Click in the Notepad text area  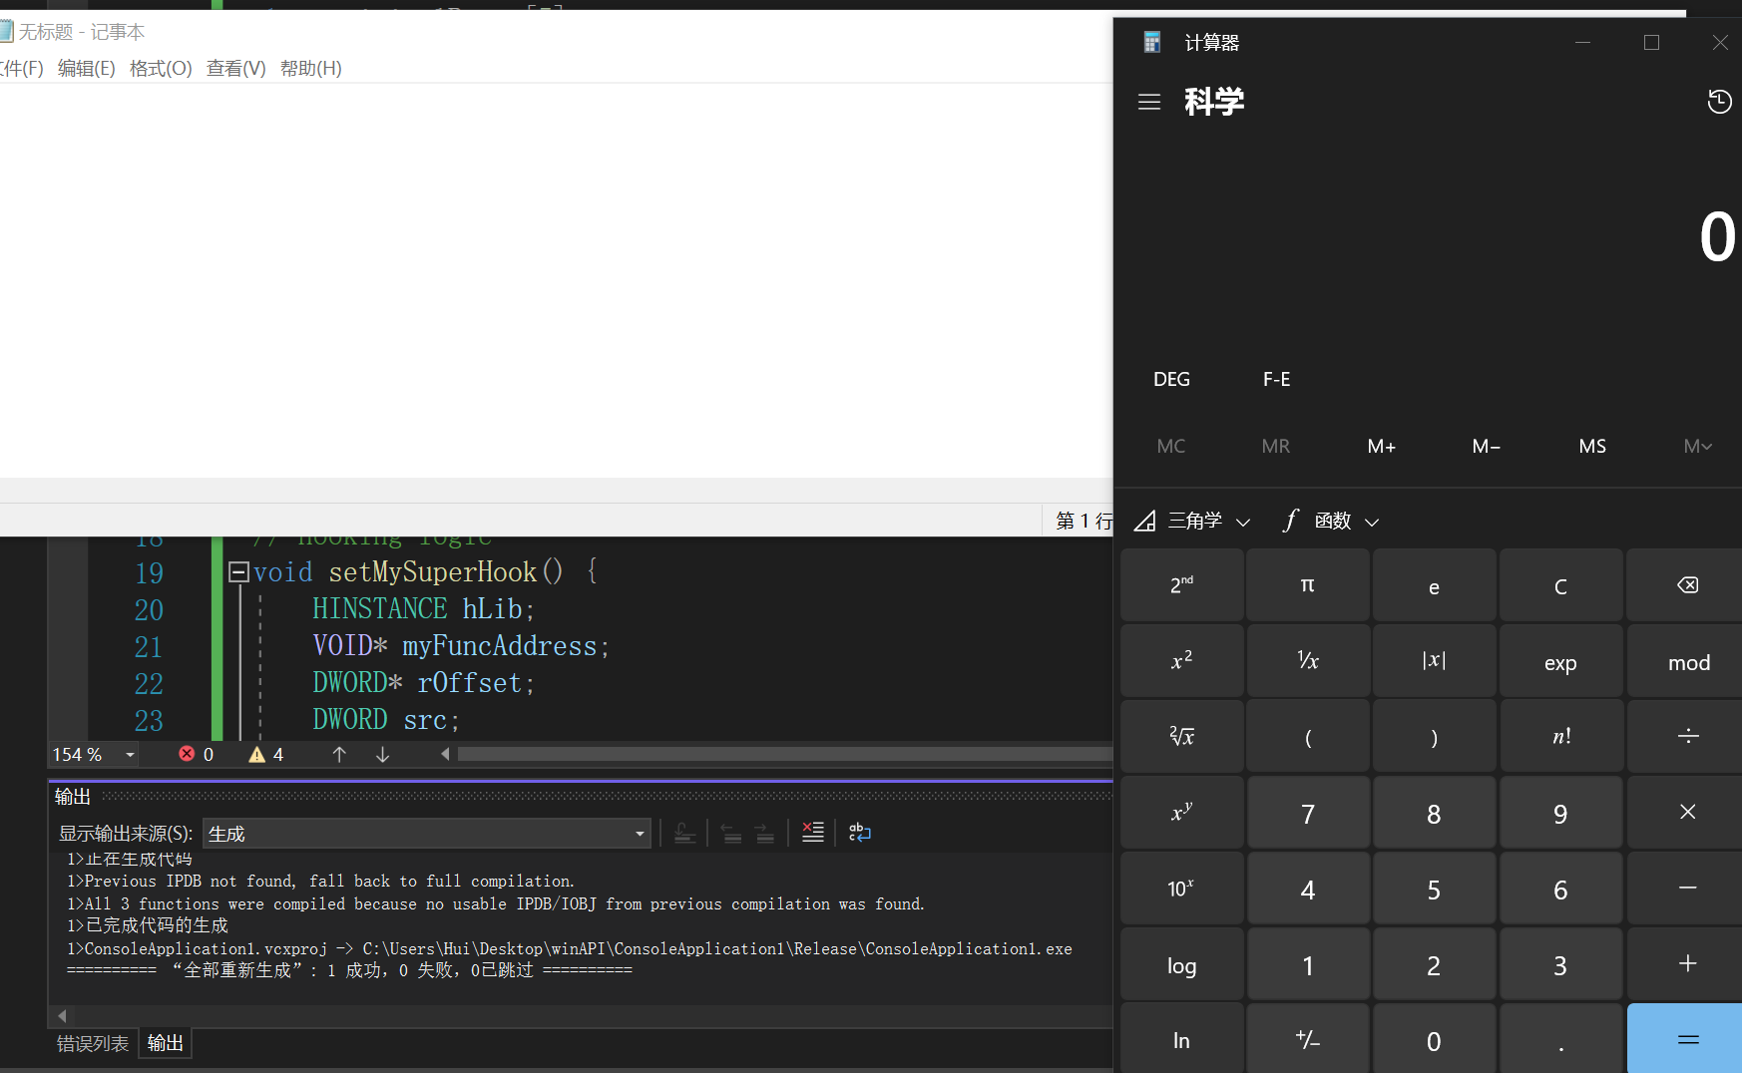tap(555, 279)
